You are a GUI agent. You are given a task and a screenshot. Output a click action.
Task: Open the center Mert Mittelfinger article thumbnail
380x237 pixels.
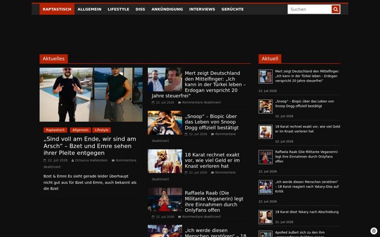coord(165,80)
